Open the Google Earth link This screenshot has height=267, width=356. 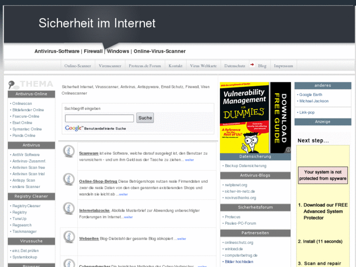pyautogui.click(x=310, y=95)
